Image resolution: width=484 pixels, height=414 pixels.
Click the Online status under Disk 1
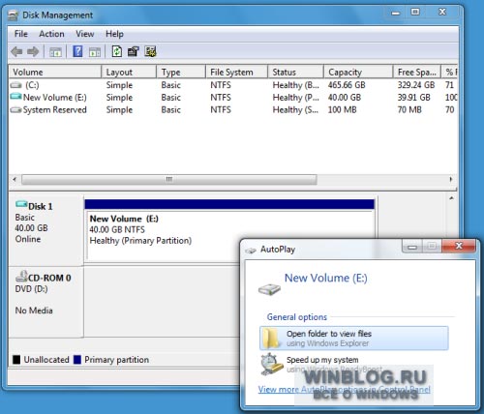point(28,239)
